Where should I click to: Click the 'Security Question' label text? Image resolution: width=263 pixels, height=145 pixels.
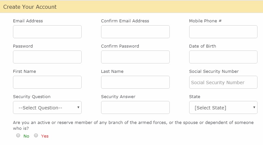[32, 97]
